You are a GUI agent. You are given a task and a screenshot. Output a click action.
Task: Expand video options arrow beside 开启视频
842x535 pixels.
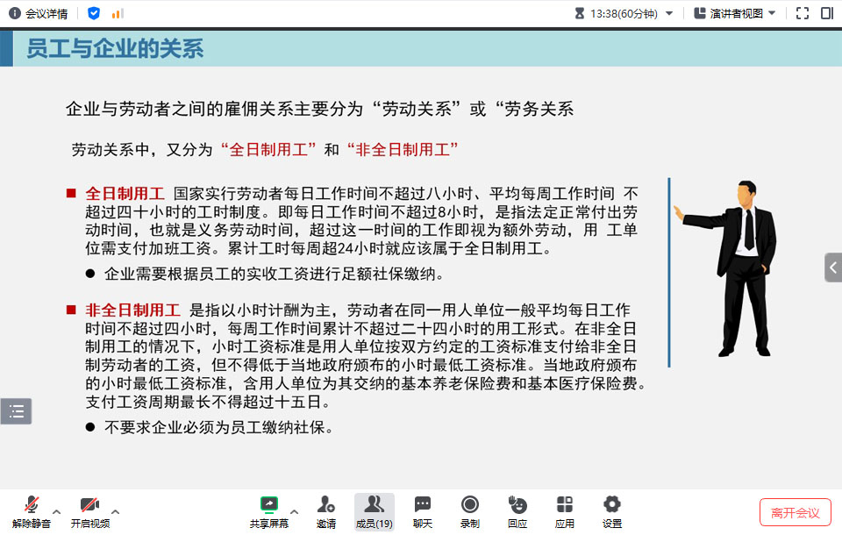[x=116, y=511]
